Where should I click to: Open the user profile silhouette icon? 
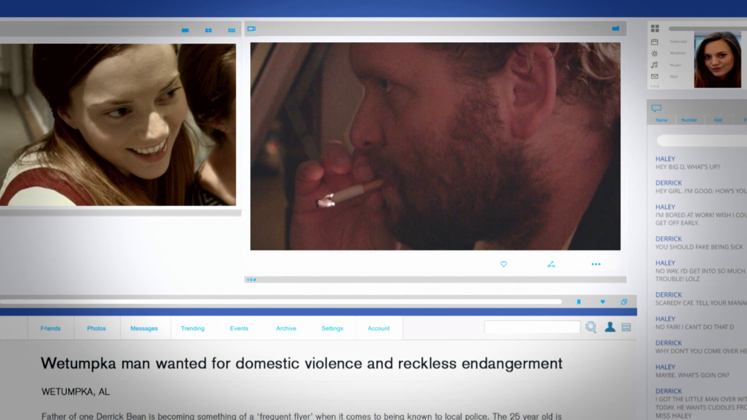click(610, 327)
